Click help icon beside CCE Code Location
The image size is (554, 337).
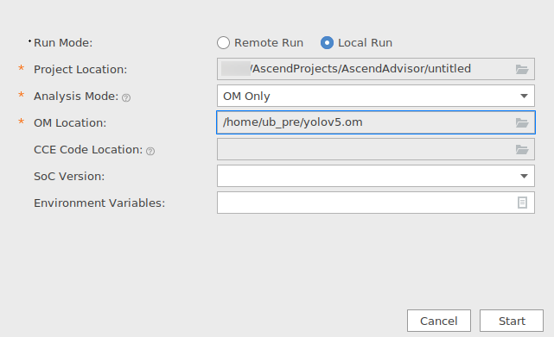tap(150, 151)
